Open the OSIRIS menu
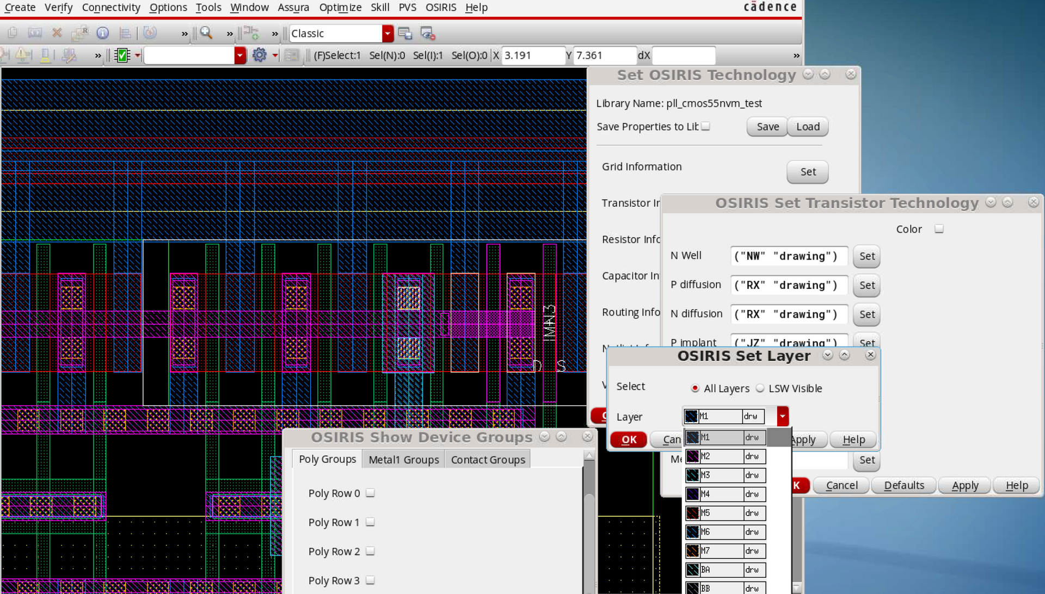The image size is (1045, 594). pos(441,8)
